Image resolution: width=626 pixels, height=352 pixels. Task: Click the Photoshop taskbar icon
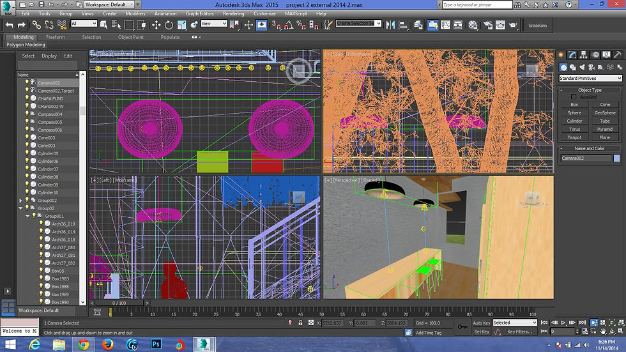pos(155,344)
